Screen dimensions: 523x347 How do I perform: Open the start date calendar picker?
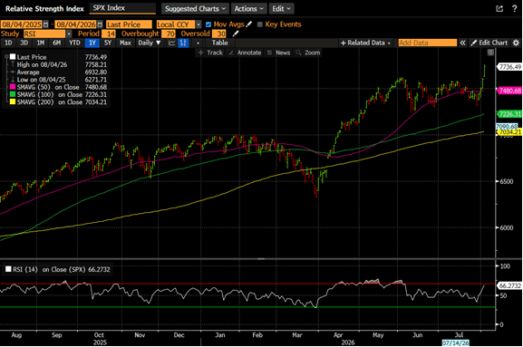tap(45, 24)
